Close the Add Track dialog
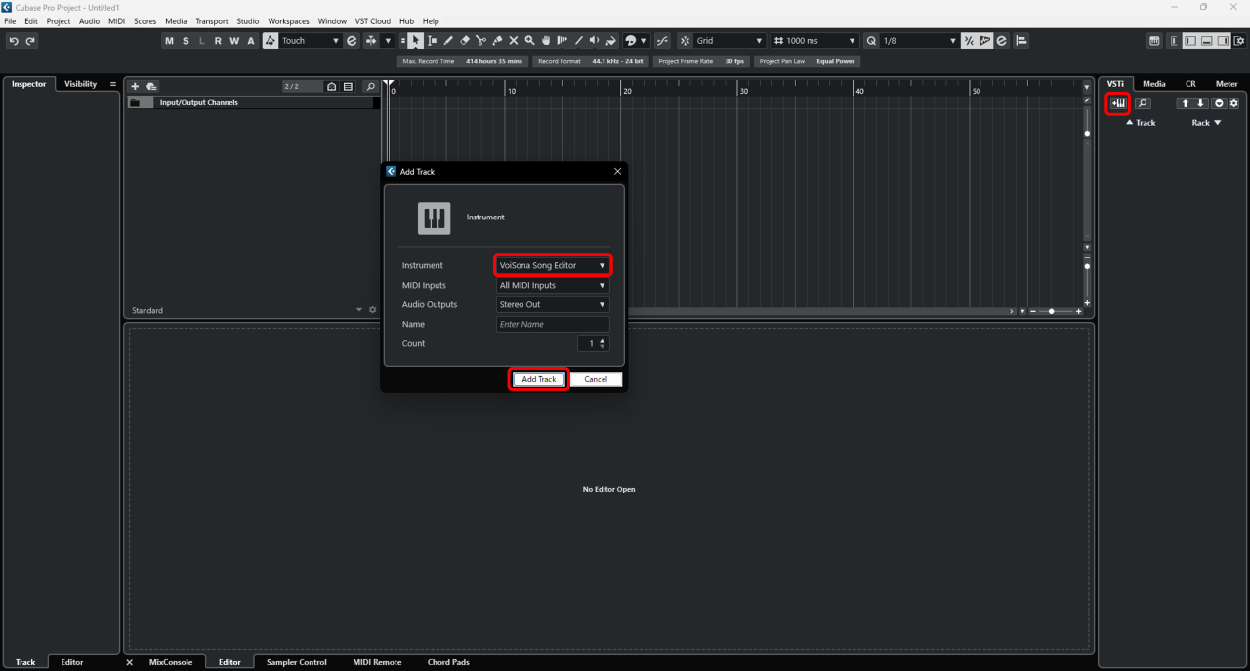Viewport: 1250px width, 671px height. [617, 171]
